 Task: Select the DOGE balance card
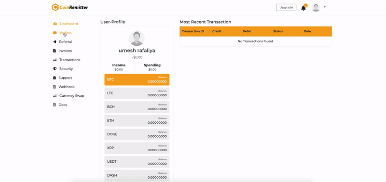(137, 134)
